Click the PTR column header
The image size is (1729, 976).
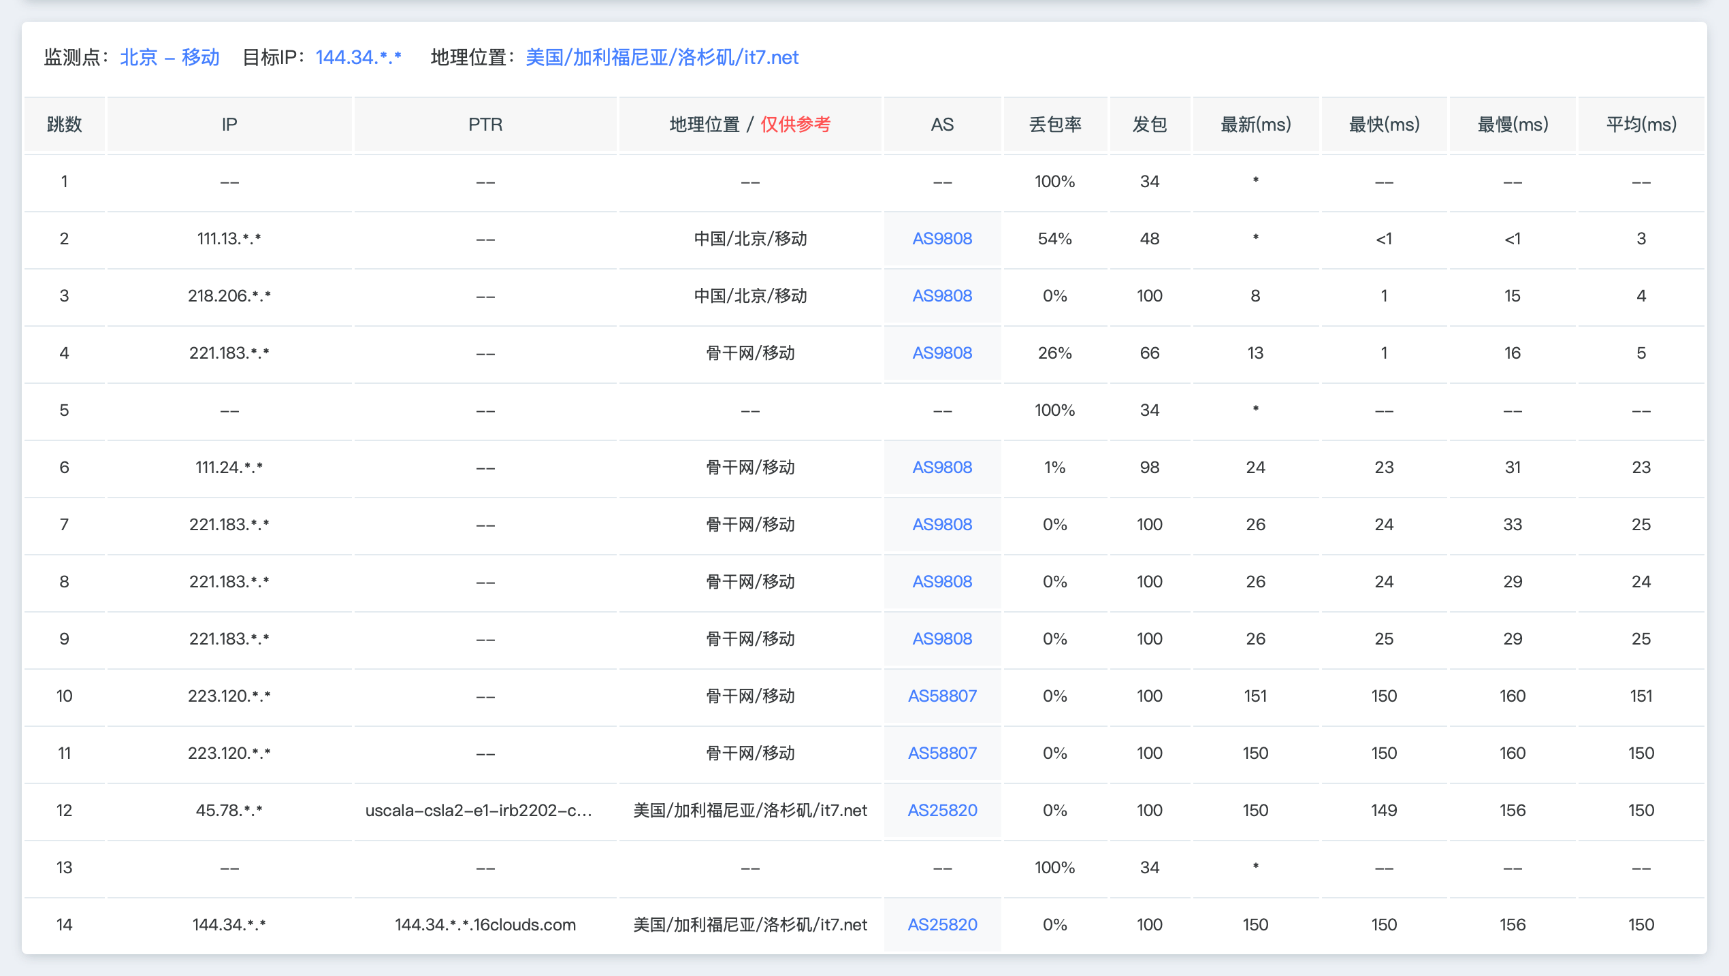coord(485,125)
